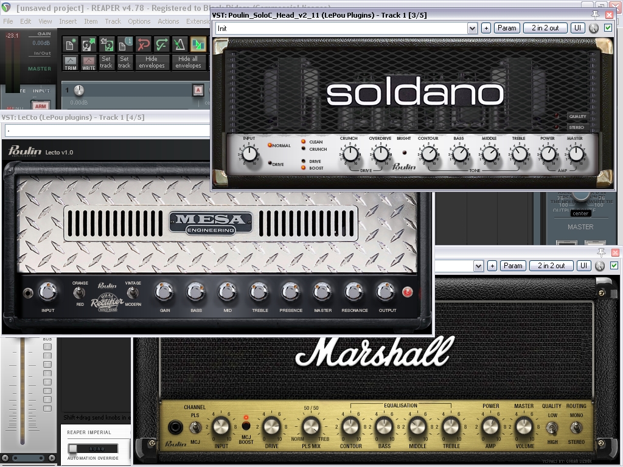Viewport: 623px width, 467px height.
Task: Click the Open Project disk icon
Action: tap(88, 44)
